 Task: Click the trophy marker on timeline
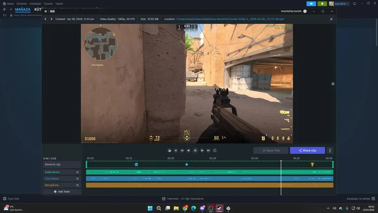click(x=312, y=165)
